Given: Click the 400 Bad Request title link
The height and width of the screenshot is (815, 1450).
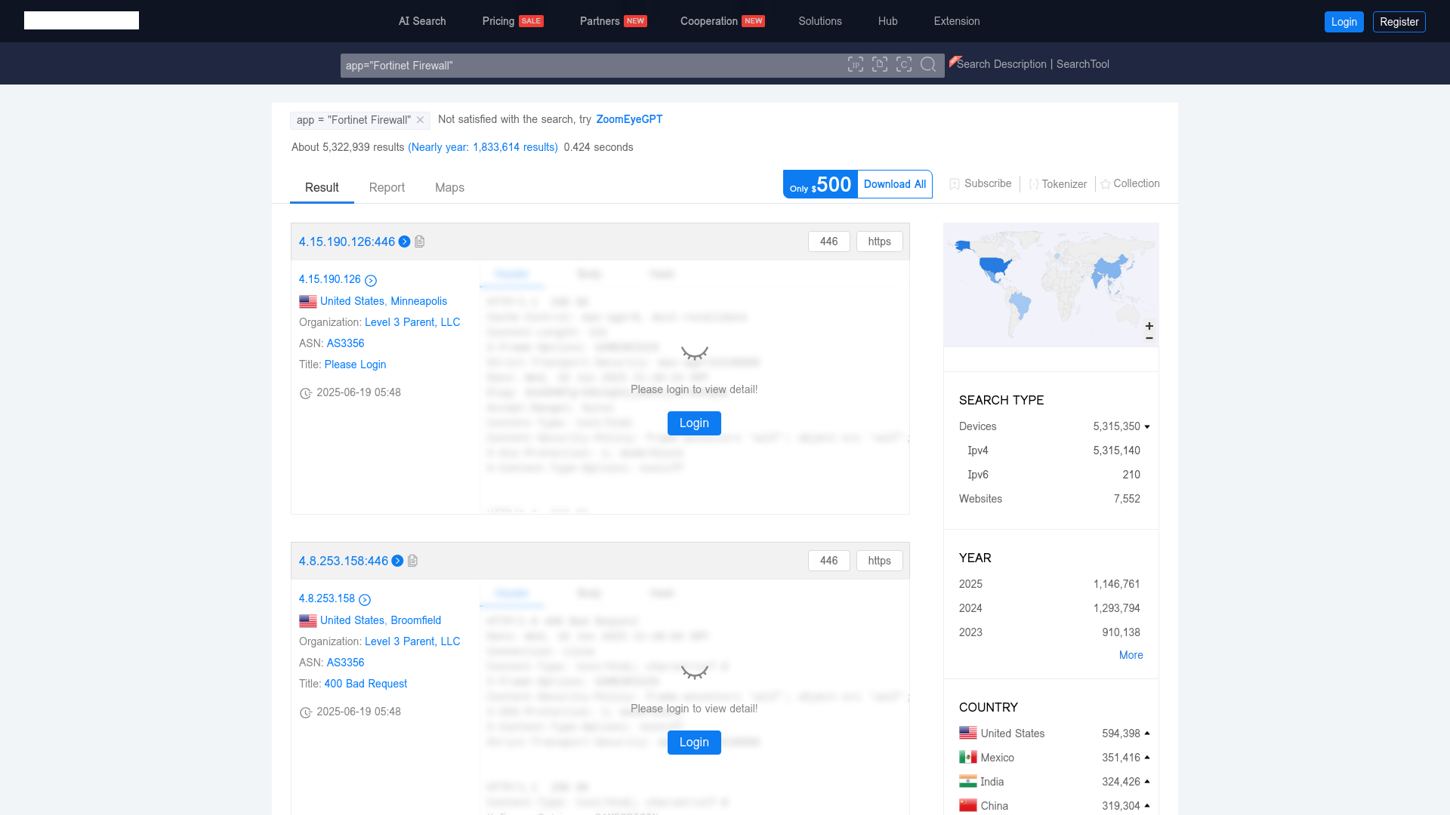Looking at the screenshot, I should pos(366,684).
